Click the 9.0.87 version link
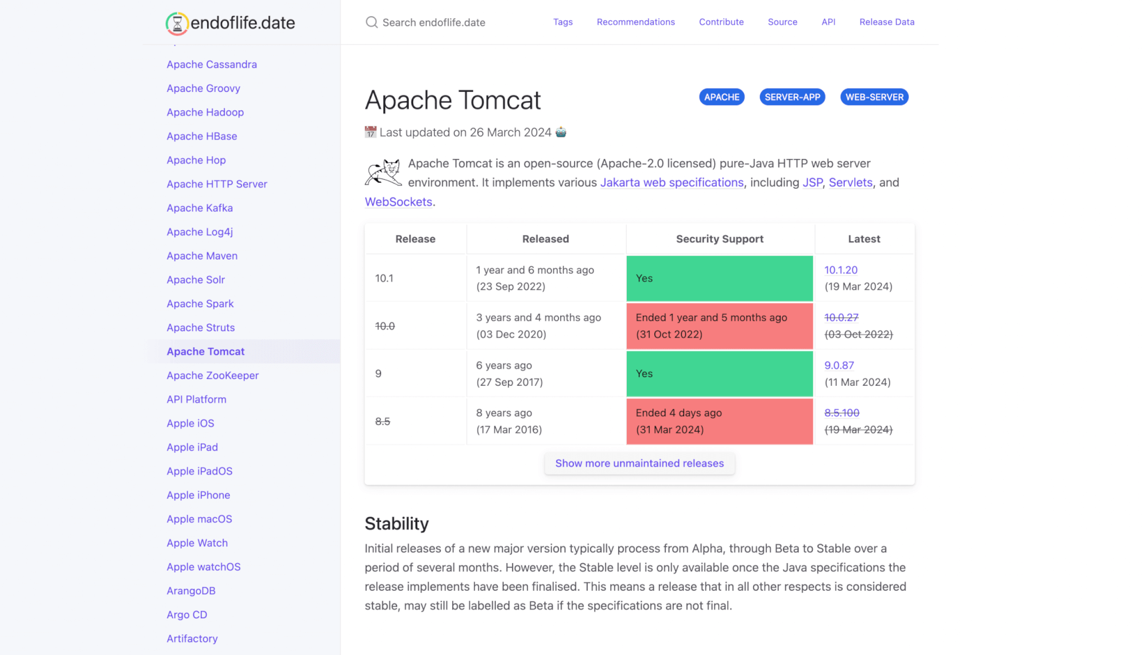 pyautogui.click(x=839, y=365)
